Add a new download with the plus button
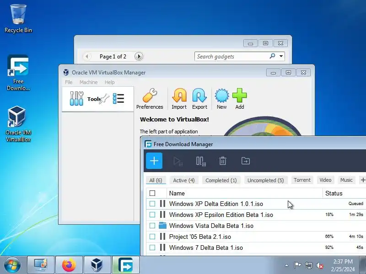366x274 pixels. click(x=154, y=161)
